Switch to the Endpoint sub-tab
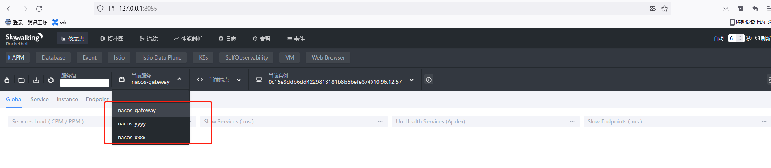The width and height of the screenshot is (771, 168). point(97,100)
